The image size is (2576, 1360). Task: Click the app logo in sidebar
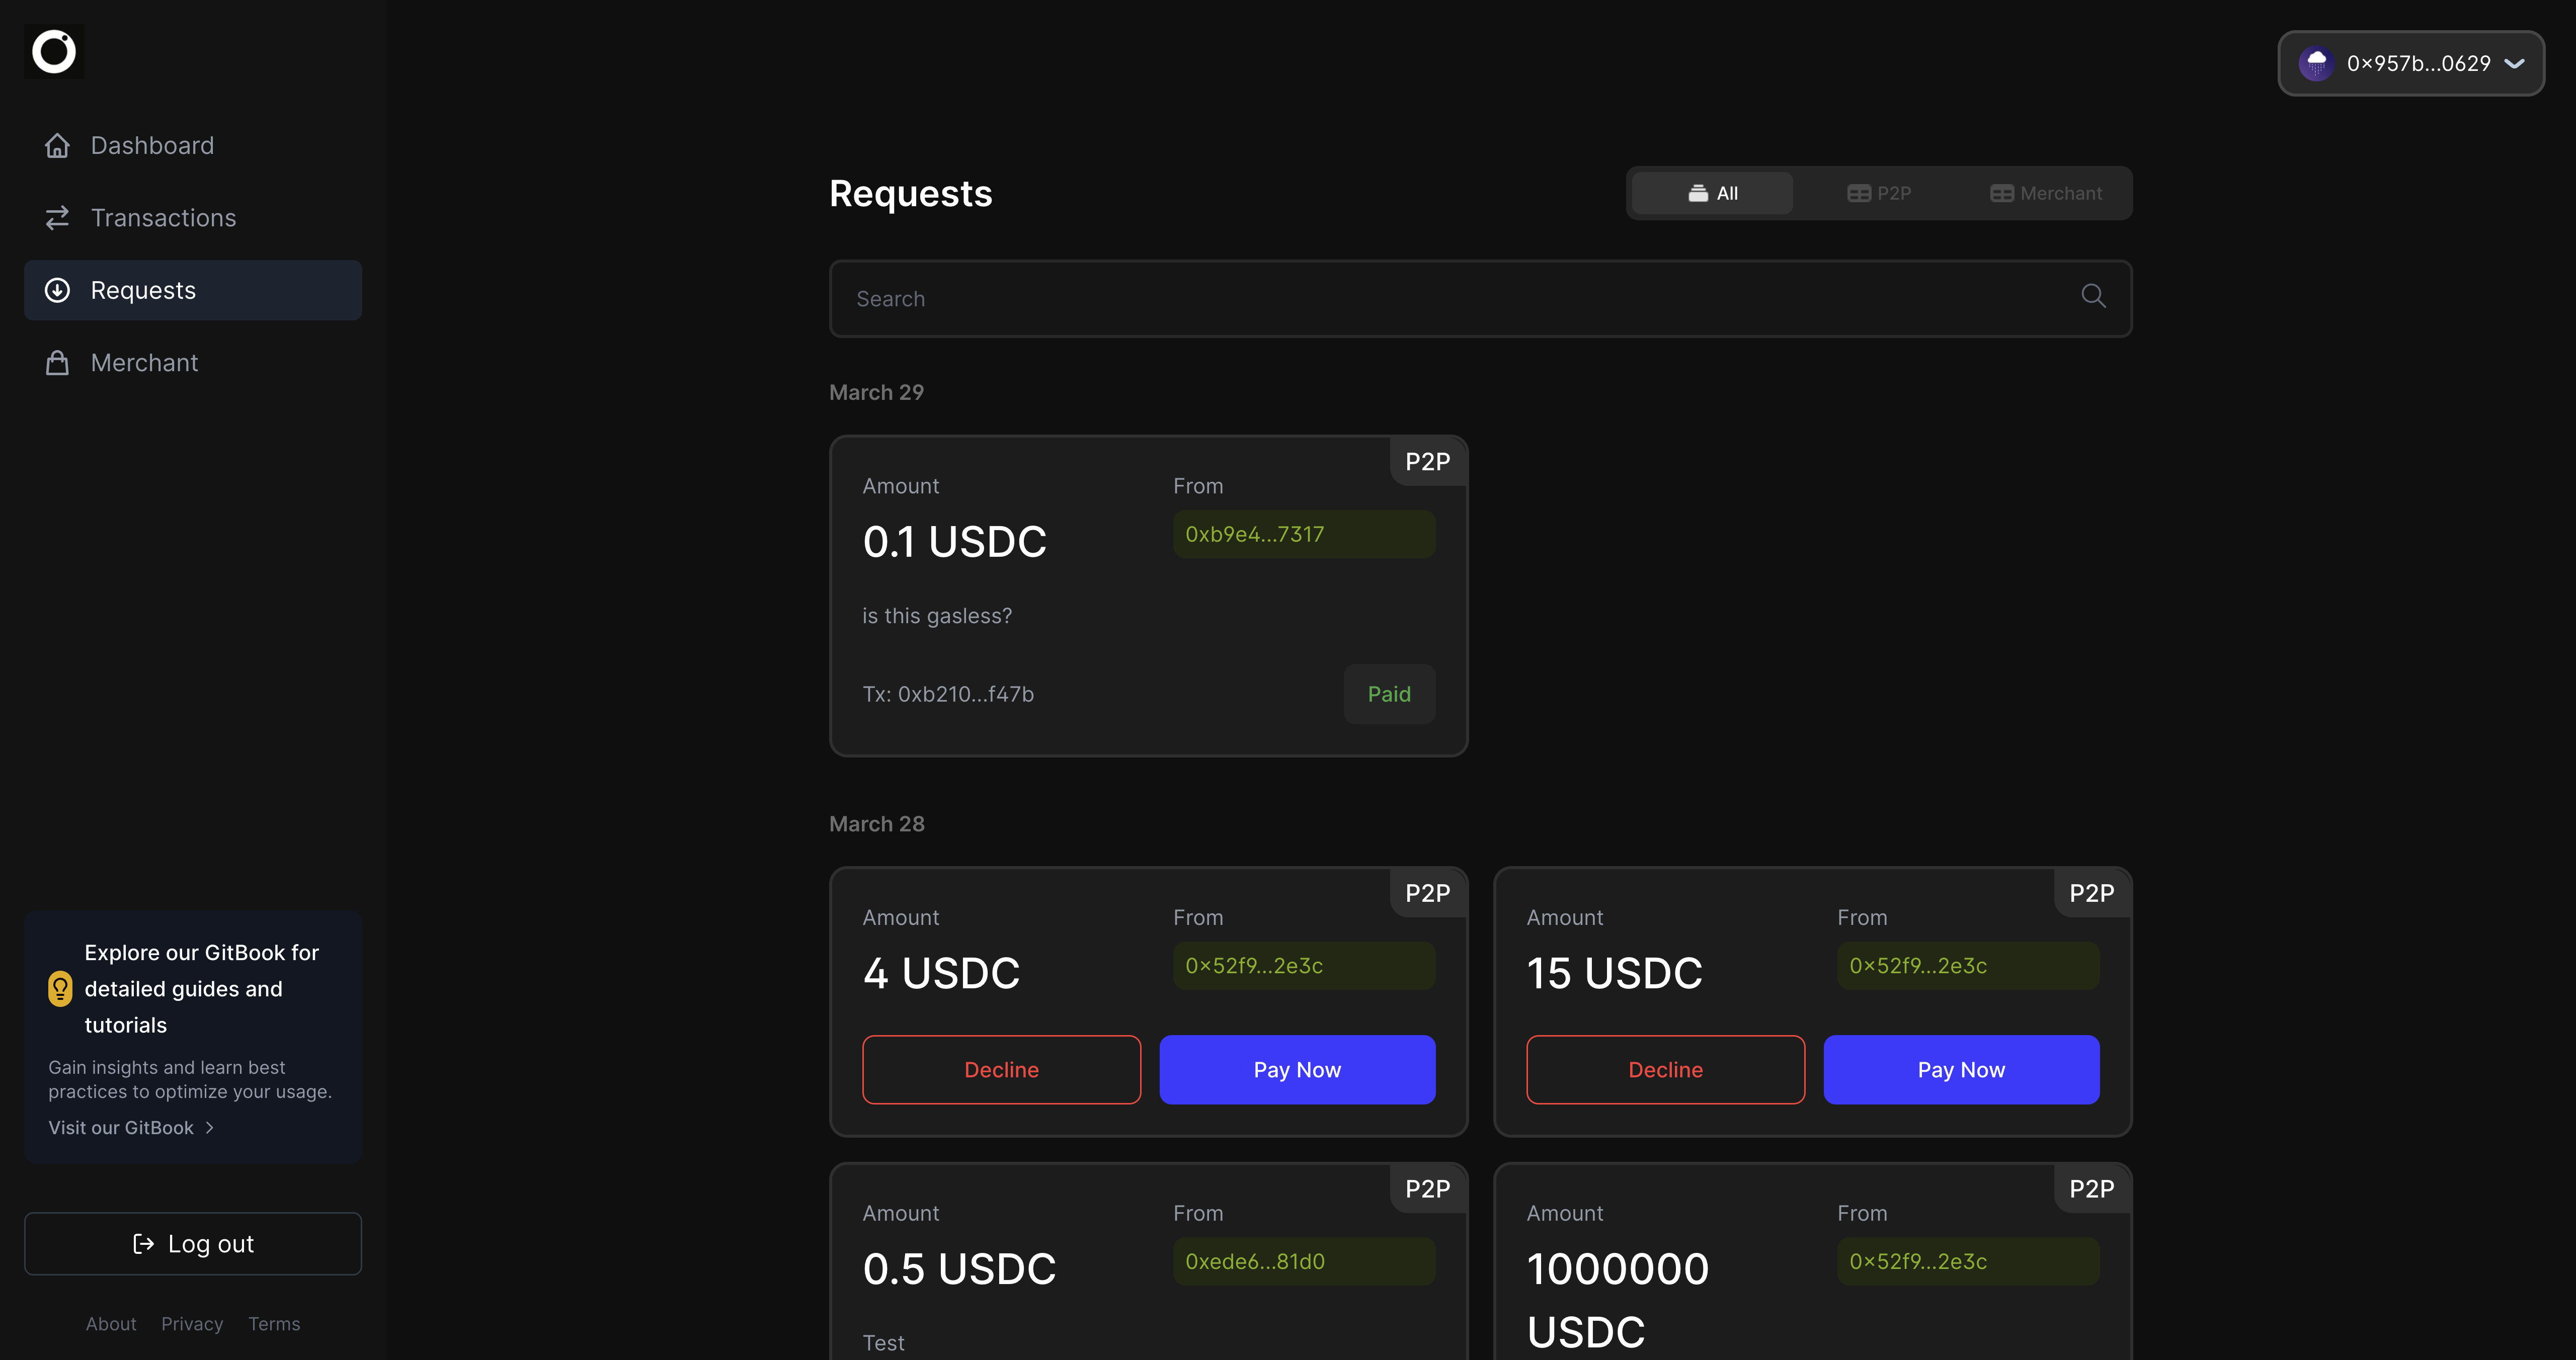[54, 52]
